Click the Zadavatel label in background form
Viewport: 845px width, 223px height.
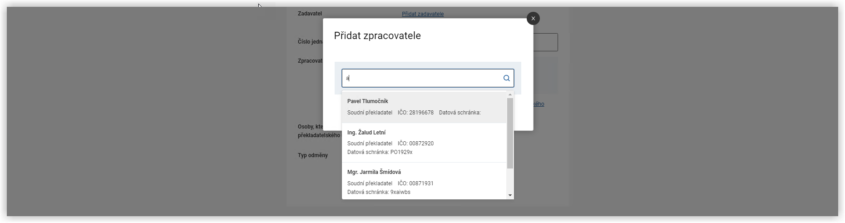[310, 14]
